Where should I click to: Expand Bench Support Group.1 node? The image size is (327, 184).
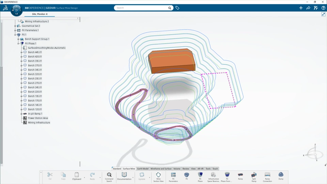tap(18, 39)
